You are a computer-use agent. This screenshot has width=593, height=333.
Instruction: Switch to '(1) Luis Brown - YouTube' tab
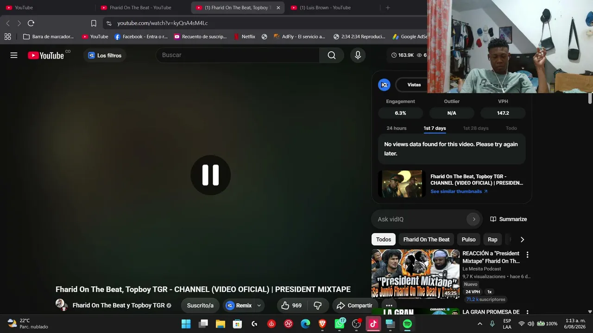point(333,7)
